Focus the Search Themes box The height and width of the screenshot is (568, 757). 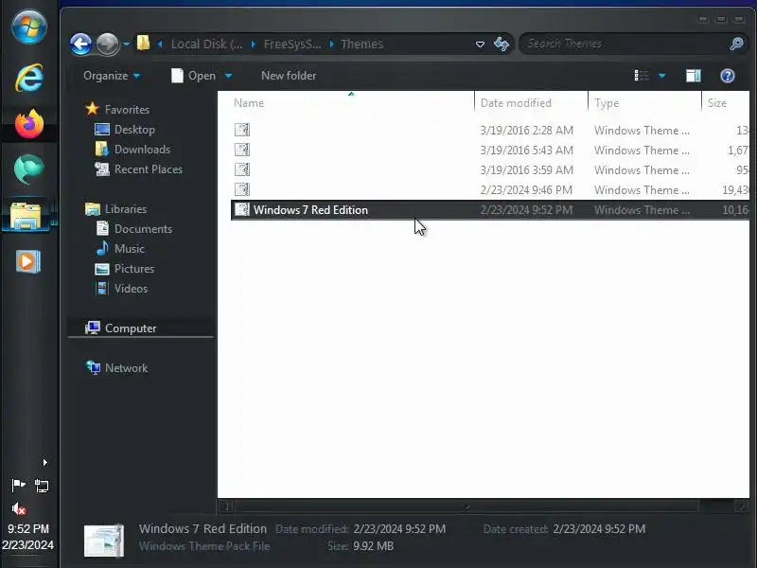point(625,44)
